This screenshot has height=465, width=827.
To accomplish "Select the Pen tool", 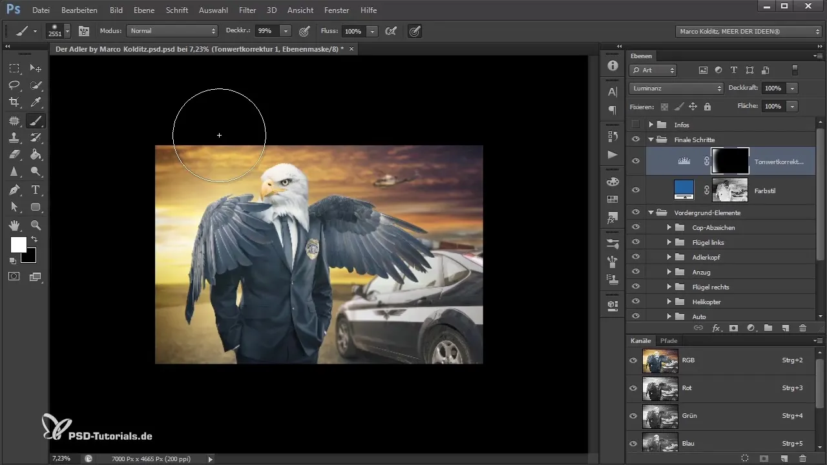I will (14, 190).
